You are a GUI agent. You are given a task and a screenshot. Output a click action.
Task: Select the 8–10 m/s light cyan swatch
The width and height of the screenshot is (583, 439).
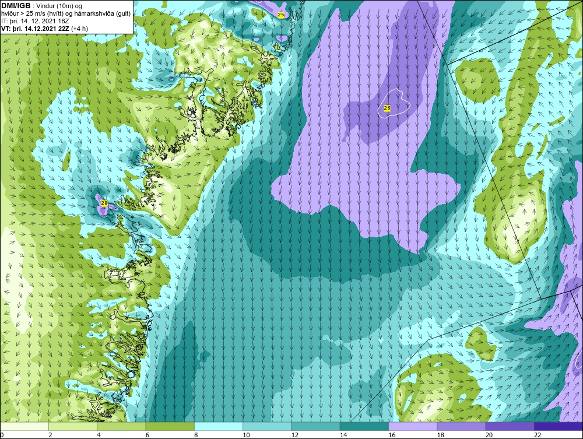point(219,426)
